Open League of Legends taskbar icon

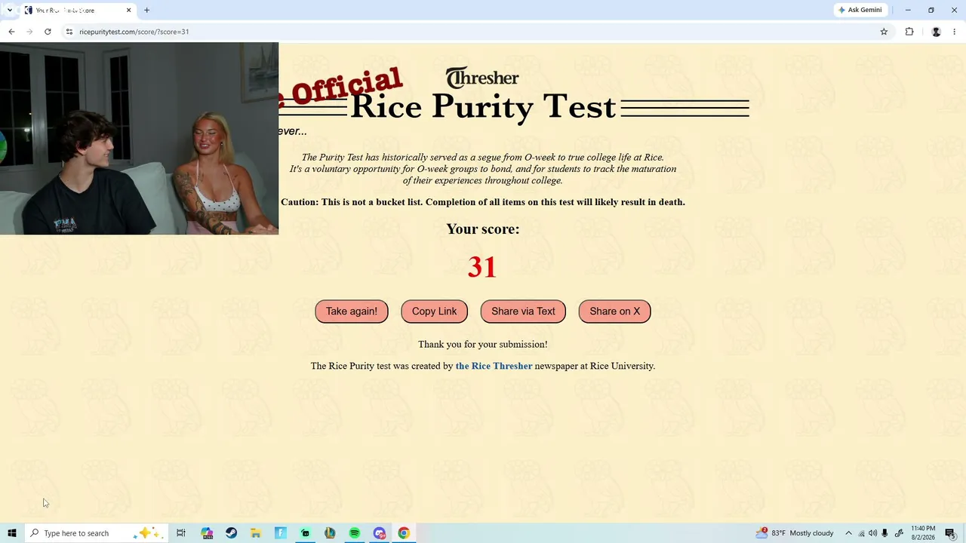click(330, 533)
